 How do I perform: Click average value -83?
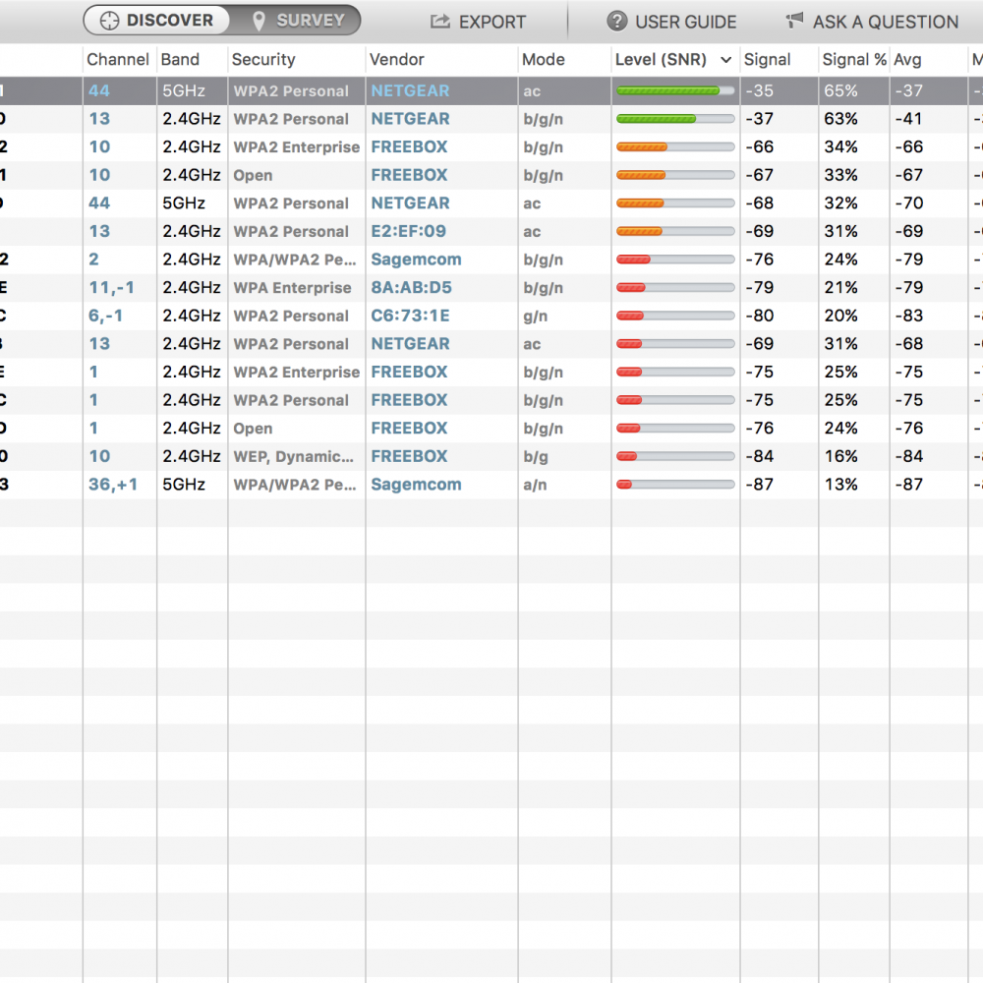909,316
